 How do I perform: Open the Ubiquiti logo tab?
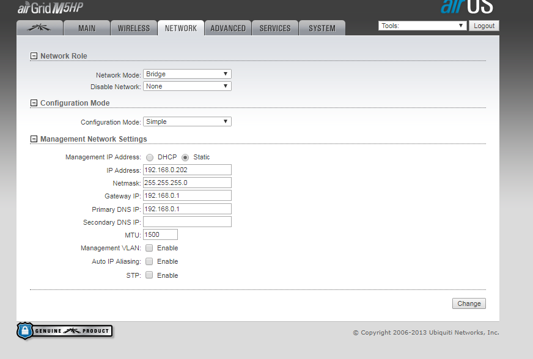(40, 28)
